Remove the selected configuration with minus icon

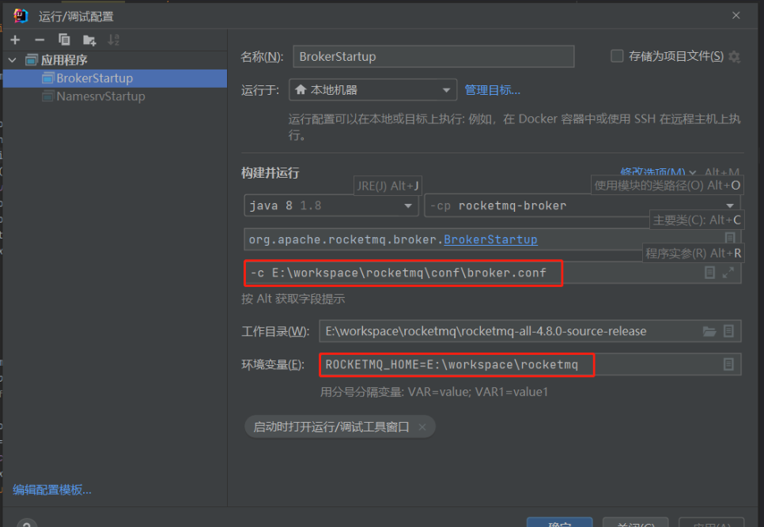click(40, 40)
